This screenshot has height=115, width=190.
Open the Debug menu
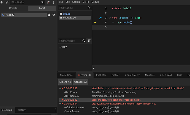point(95,2)
